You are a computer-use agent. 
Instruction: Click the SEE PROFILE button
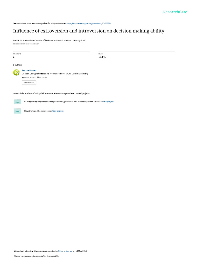click(x=29, y=83)
